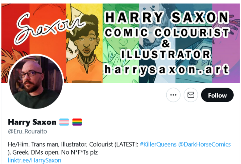Open the #KillerQueens hashtag

pos(158,144)
